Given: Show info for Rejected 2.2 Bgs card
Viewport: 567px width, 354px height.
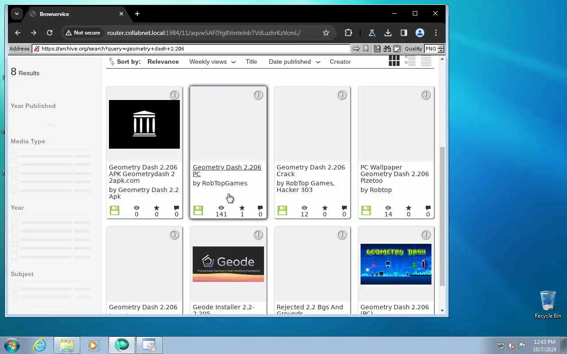Looking at the screenshot, I should 342,235.
